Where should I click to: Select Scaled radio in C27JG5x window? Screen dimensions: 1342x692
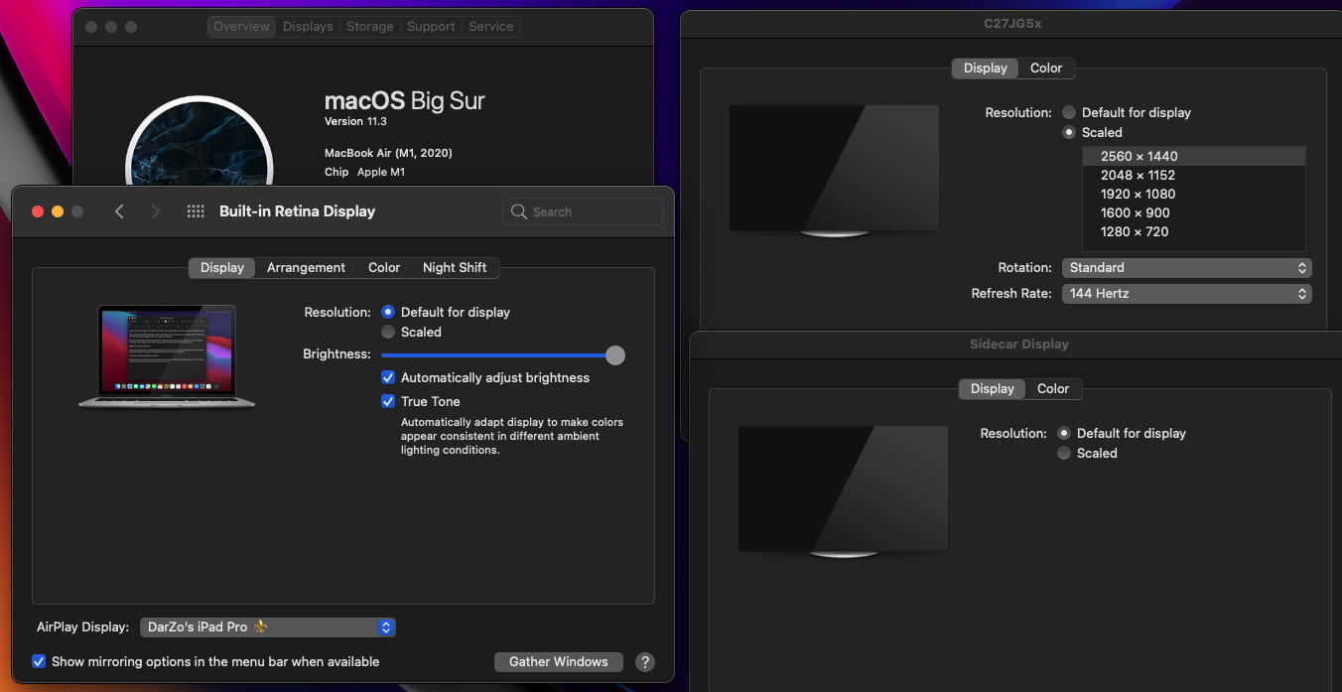tap(1068, 132)
